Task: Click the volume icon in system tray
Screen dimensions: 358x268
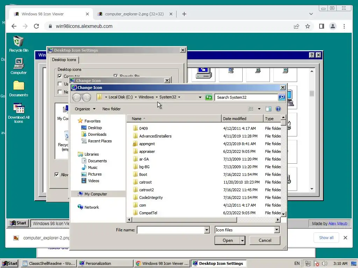Action: [325, 263]
